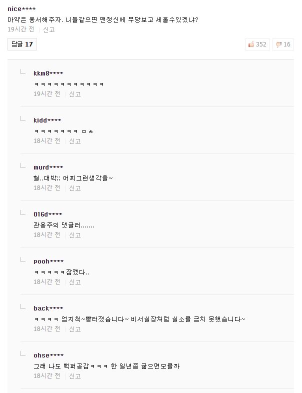Collapse the 답글 17 replies section
The width and height of the screenshot is (302, 393).
[22, 44]
